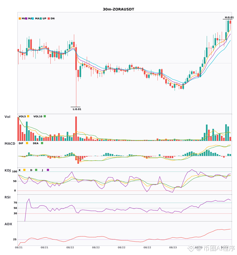Click the yellow K legend swatch
The image size is (237, 255).
24,170
